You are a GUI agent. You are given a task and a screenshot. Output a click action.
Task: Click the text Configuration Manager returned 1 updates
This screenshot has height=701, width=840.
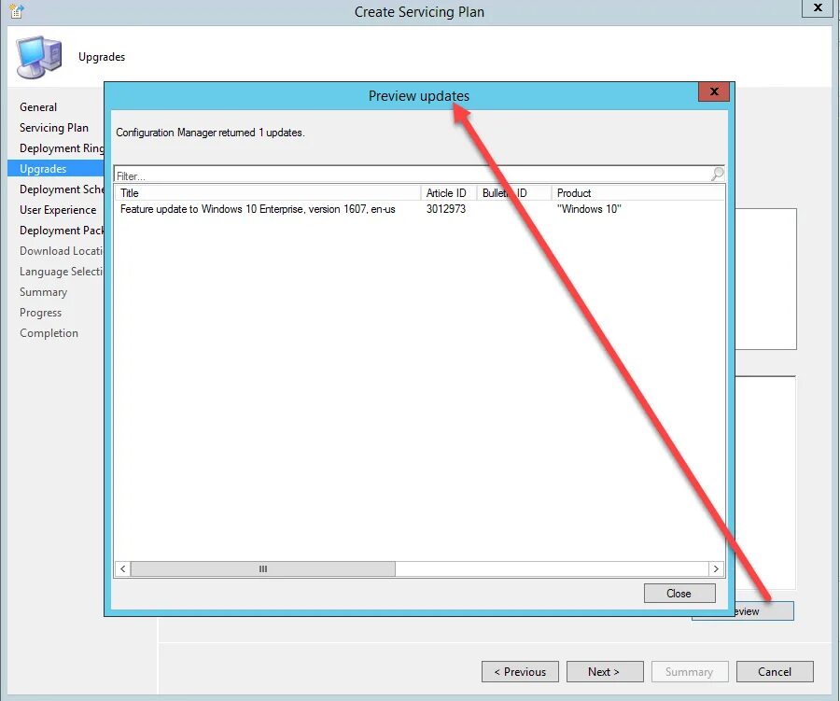[x=210, y=133]
